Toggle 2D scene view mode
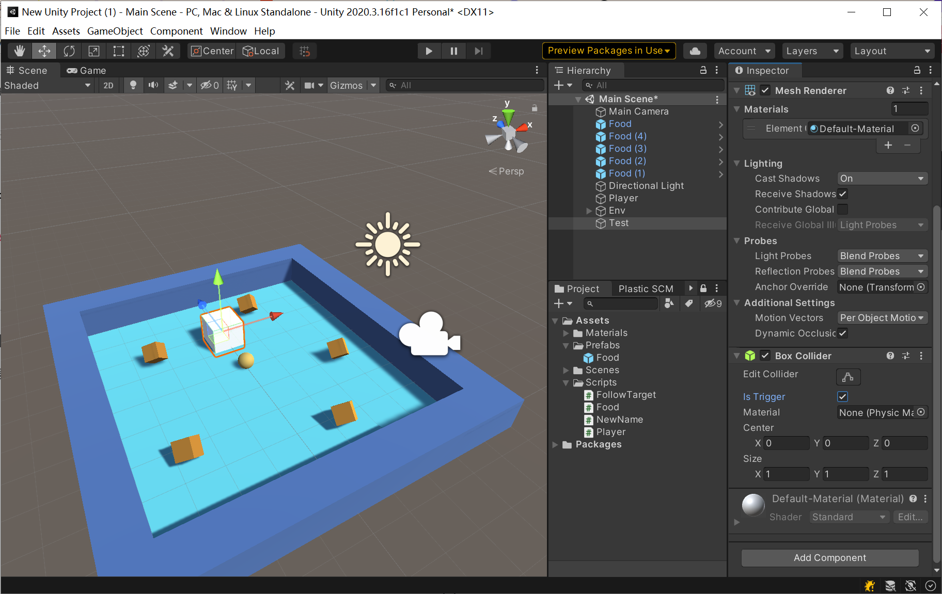 tap(108, 85)
